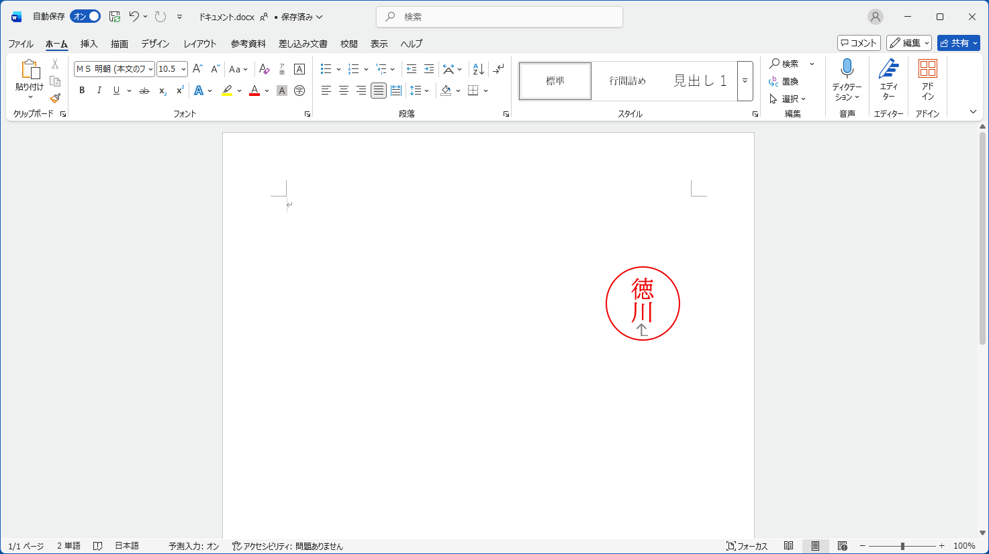Expand the Styles gallery list
The image size is (989, 554).
click(x=745, y=80)
